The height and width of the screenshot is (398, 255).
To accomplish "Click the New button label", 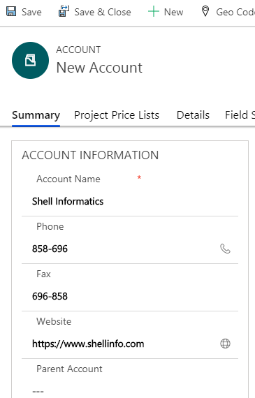I will tap(173, 12).
